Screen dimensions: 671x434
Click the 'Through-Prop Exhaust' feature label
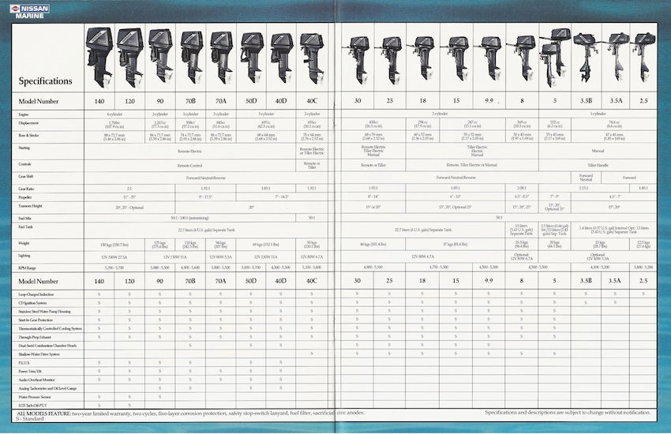(x=35, y=338)
